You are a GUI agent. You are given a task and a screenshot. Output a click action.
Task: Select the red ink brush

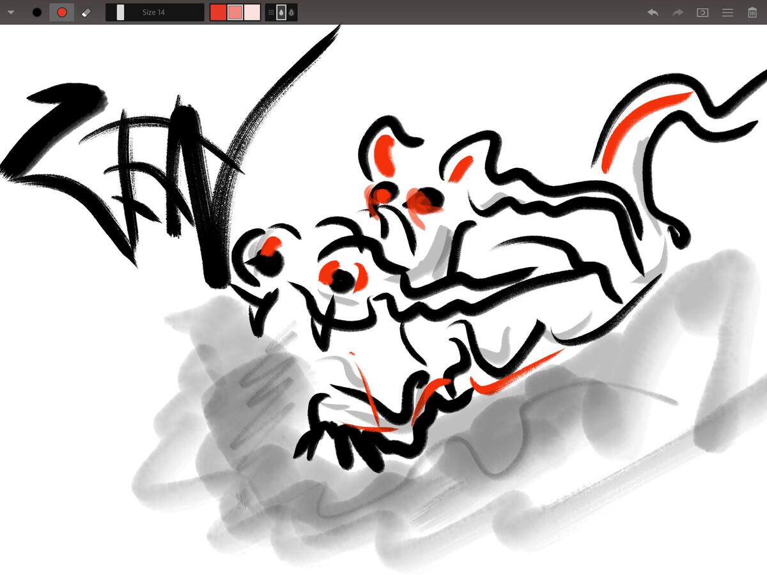62,12
